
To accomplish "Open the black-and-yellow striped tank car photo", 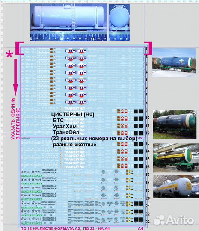I will 176,158.
